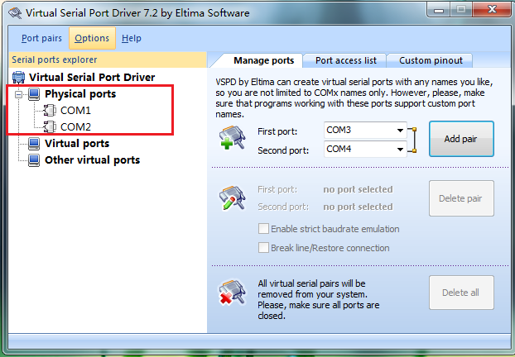Click the COM1 port connector icon
This screenshot has height=357, width=515.
(x=50, y=111)
